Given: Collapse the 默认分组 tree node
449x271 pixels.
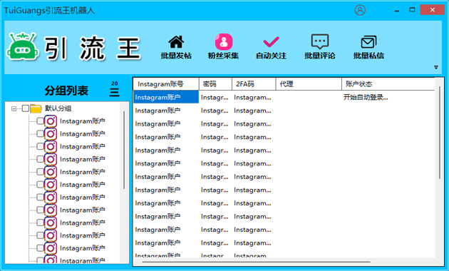Looking at the screenshot, I should pos(14,108).
